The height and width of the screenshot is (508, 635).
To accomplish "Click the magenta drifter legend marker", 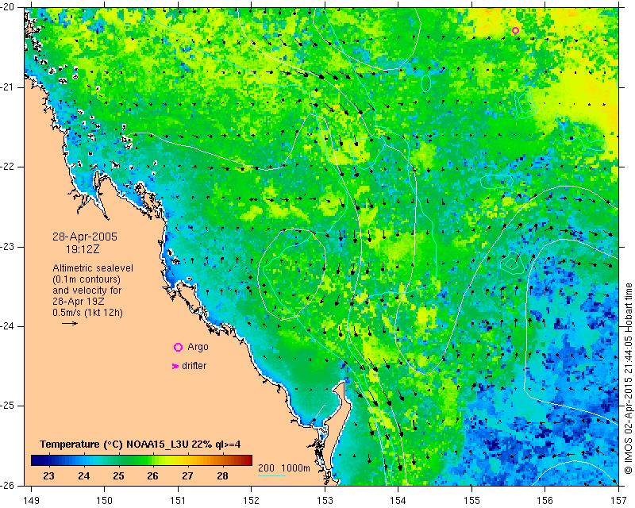I will click(175, 366).
